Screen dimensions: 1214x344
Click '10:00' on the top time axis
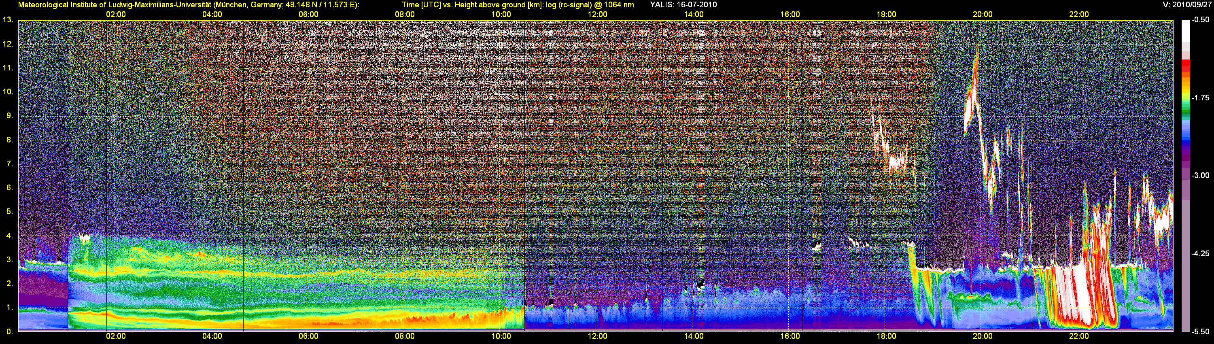(x=501, y=15)
